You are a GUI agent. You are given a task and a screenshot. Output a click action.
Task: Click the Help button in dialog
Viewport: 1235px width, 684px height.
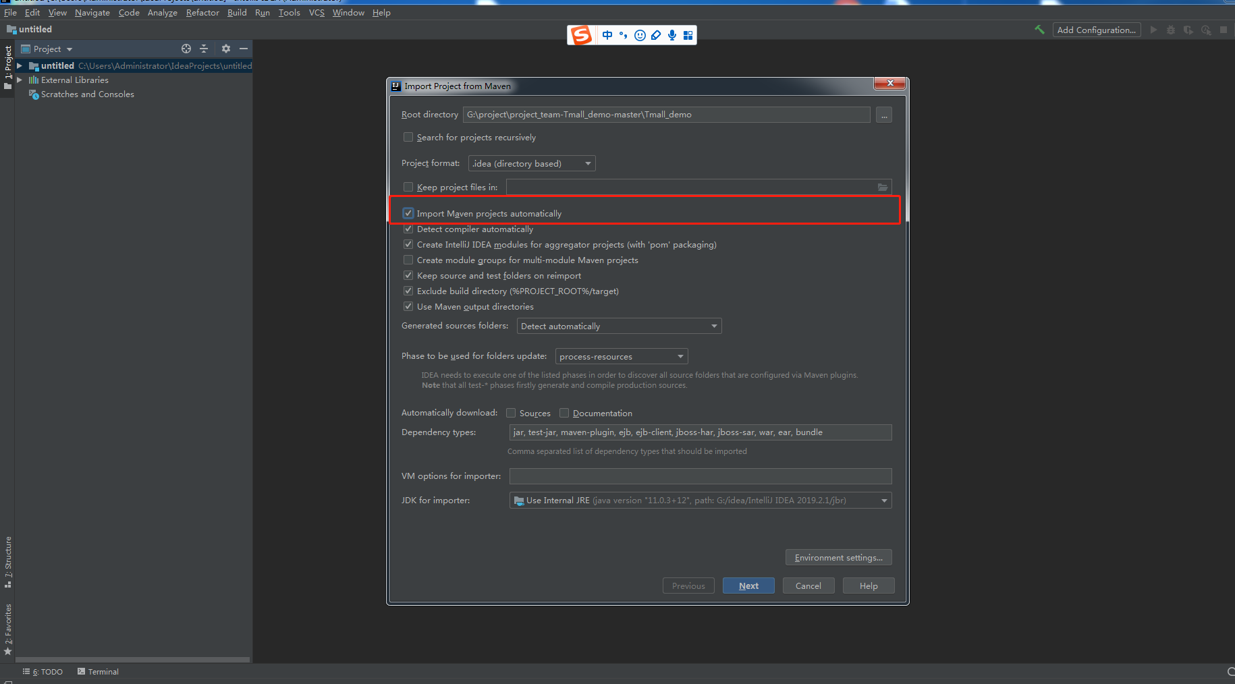(x=869, y=586)
